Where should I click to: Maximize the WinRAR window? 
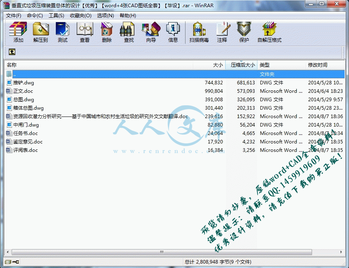pos(322,4)
